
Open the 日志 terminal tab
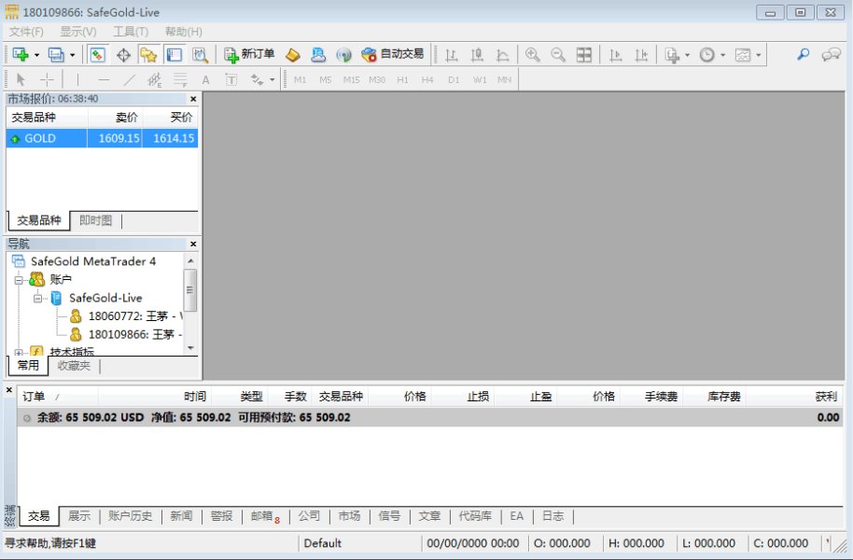point(553,516)
